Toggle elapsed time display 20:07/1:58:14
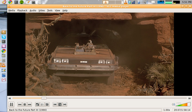The height and width of the screenshot is (112, 192). tap(182, 110)
